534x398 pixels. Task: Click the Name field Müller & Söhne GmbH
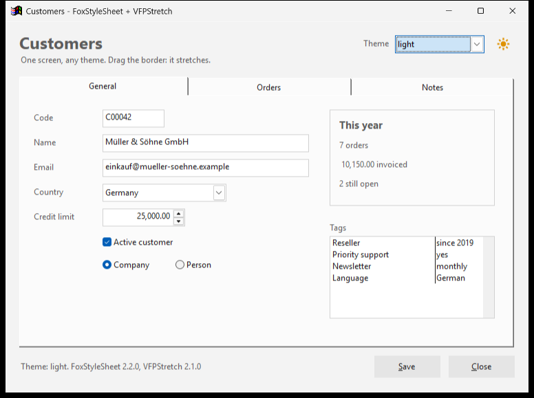[x=205, y=143]
